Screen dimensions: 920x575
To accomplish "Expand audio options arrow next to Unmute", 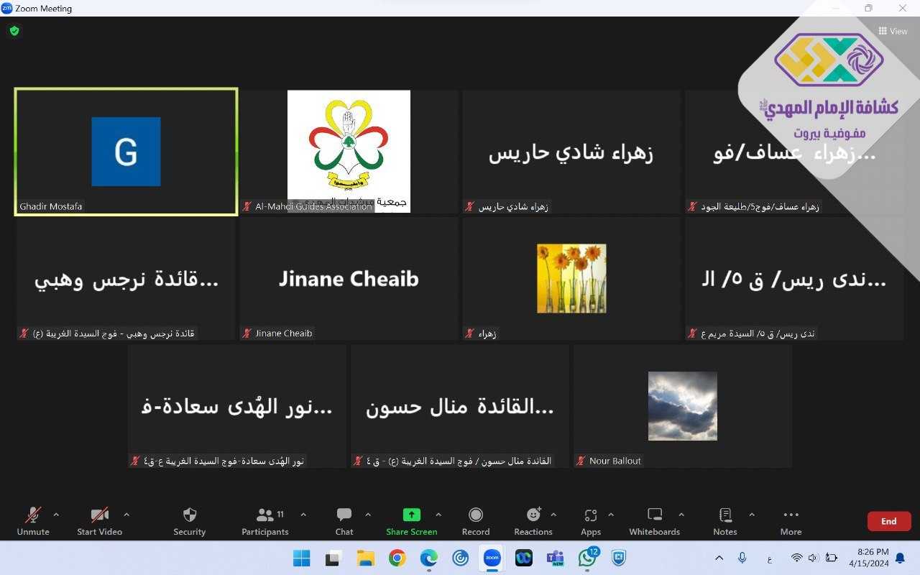I will click(x=56, y=515).
